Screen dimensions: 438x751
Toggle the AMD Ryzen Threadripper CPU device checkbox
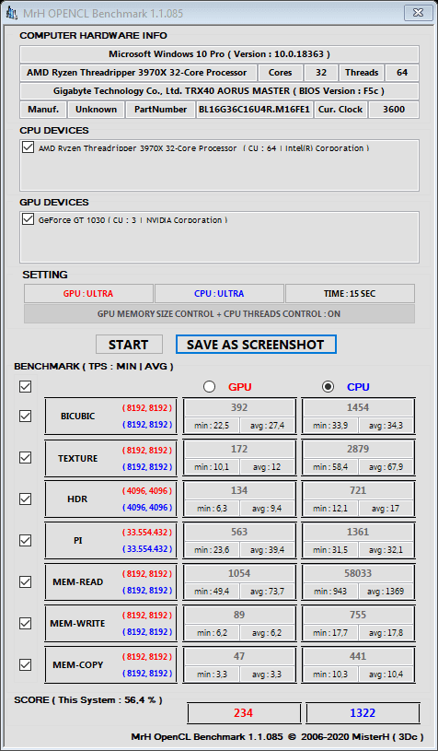coord(28,147)
